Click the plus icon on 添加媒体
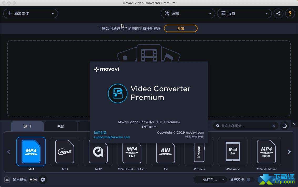This screenshot has width=298, height=187. [10, 13]
